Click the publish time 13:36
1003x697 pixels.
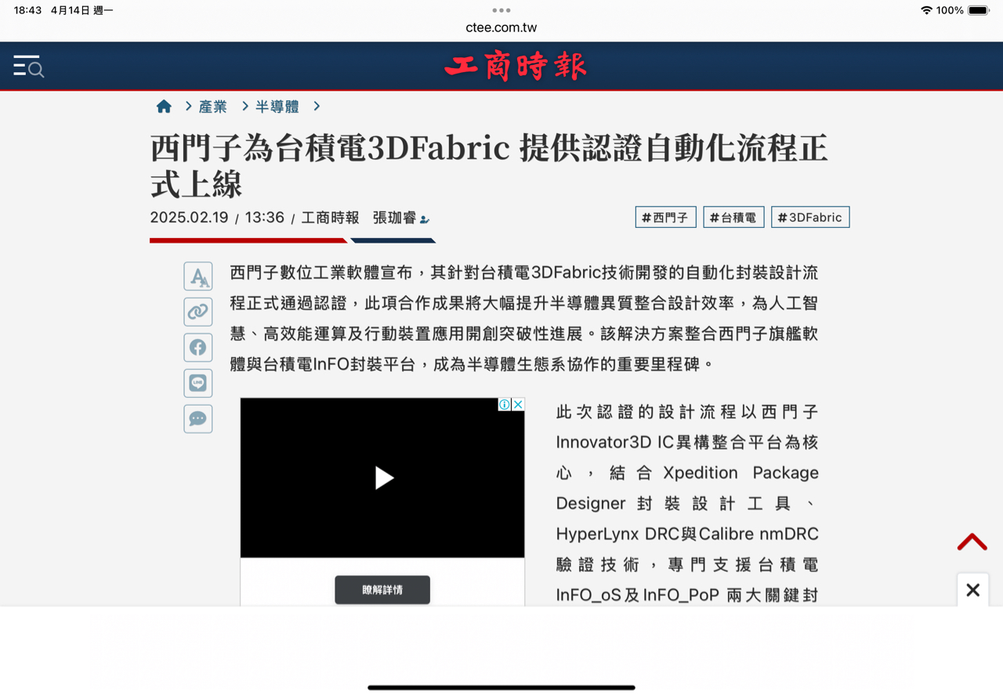tap(265, 218)
